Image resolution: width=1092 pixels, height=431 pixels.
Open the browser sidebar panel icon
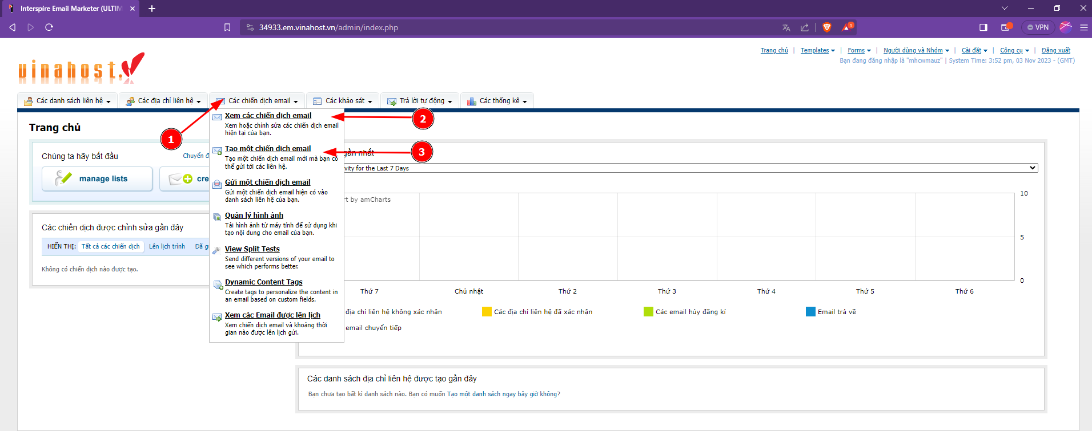coord(983,27)
